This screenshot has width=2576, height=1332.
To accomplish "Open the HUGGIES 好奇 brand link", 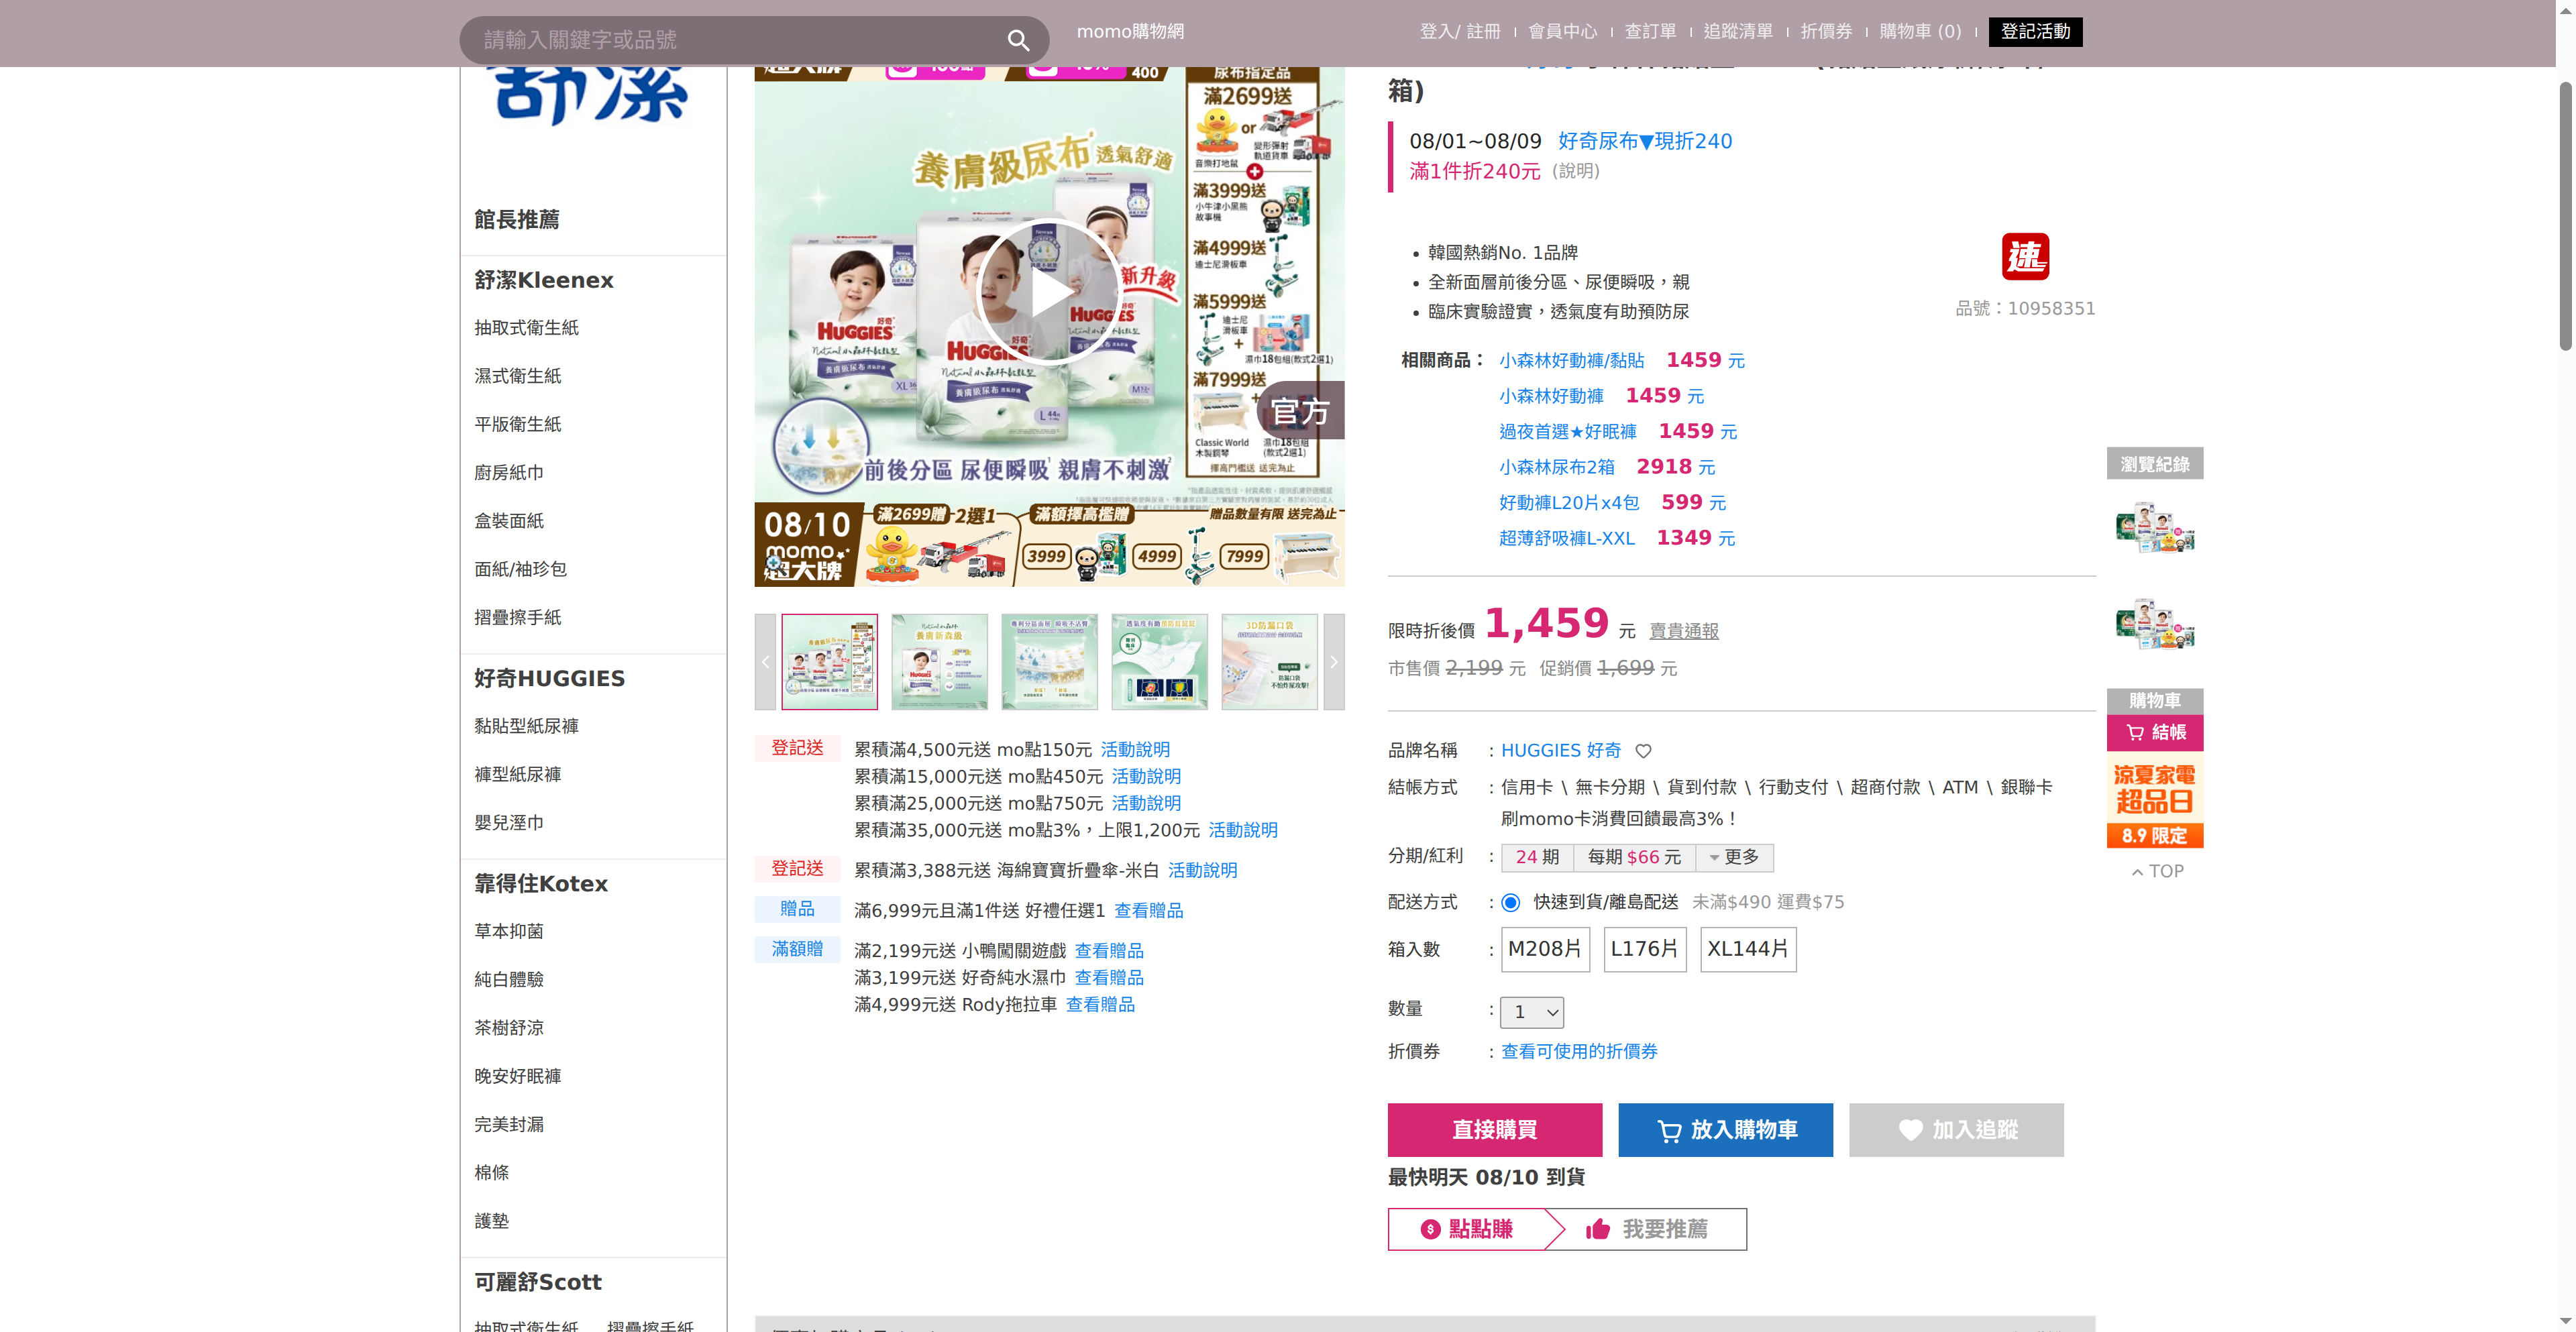I will pos(1561,750).
